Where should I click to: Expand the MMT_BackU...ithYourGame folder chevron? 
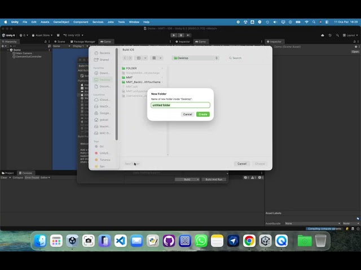162,82
